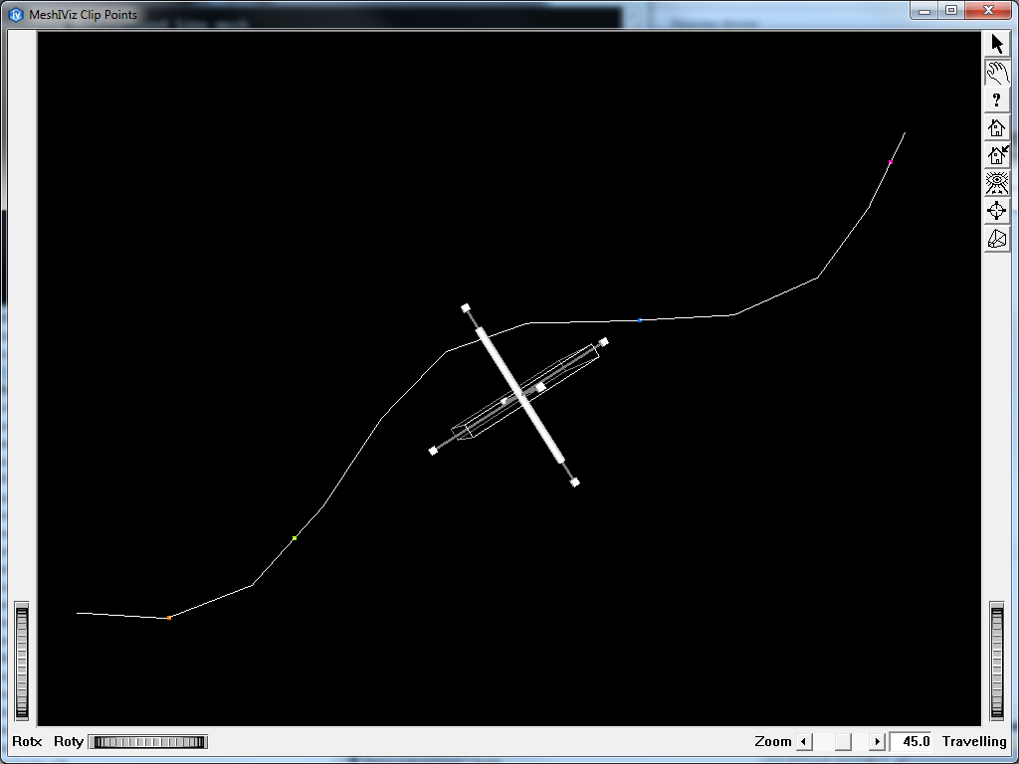Select the pick arrow mode icon
1019x764 pixels.
997,44
